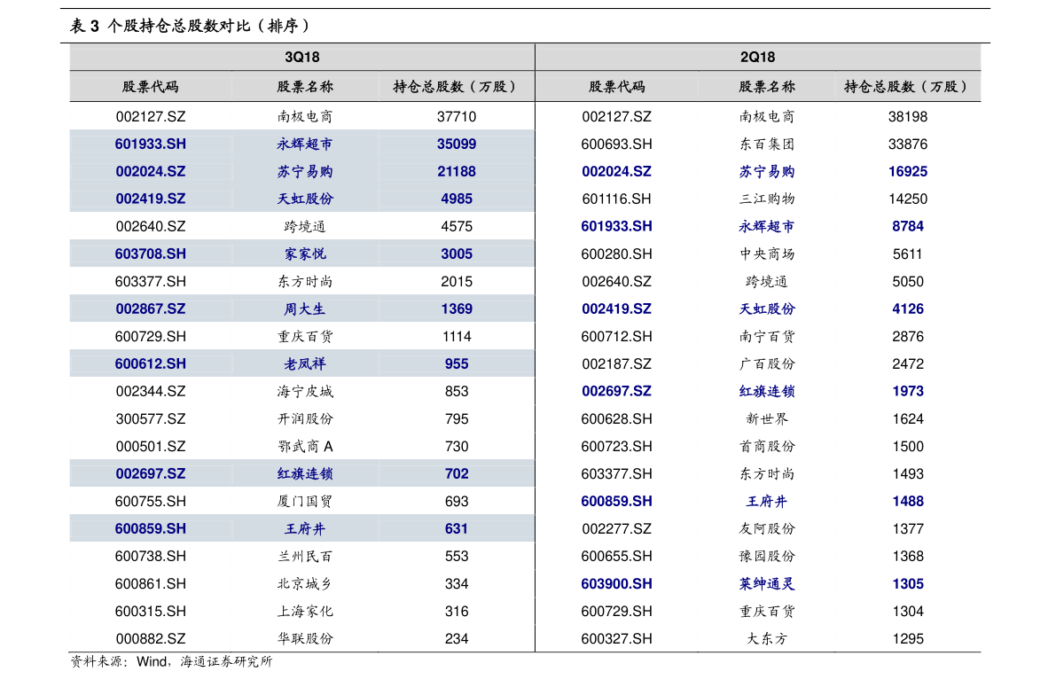Screen dimensions: 1056x687
Task: Click 大东方 stock name
Action: 766,638
